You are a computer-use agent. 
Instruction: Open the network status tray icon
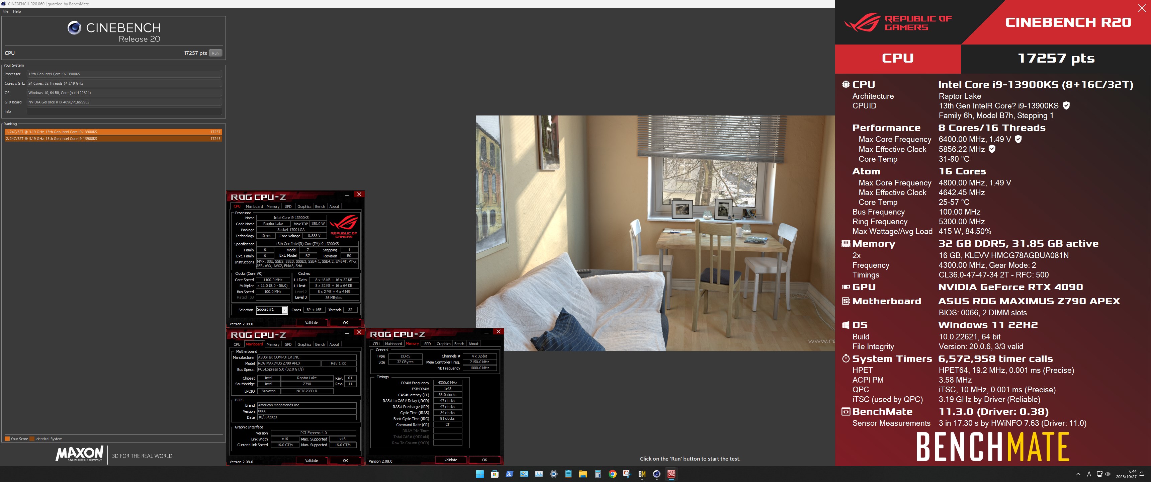point(1099,474)
